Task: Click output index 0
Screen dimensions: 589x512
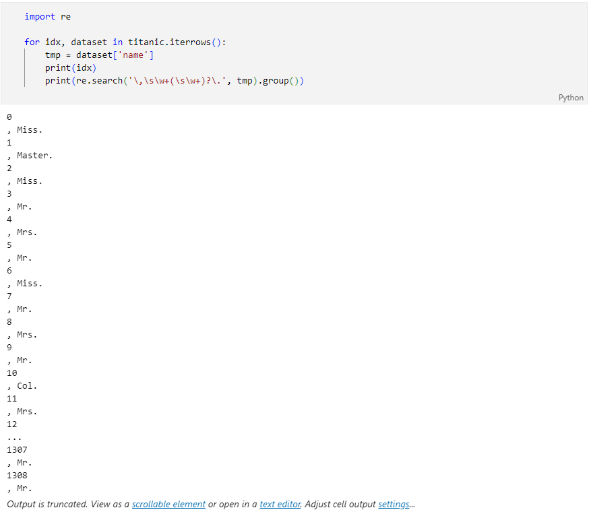Action: pos(9,117)
